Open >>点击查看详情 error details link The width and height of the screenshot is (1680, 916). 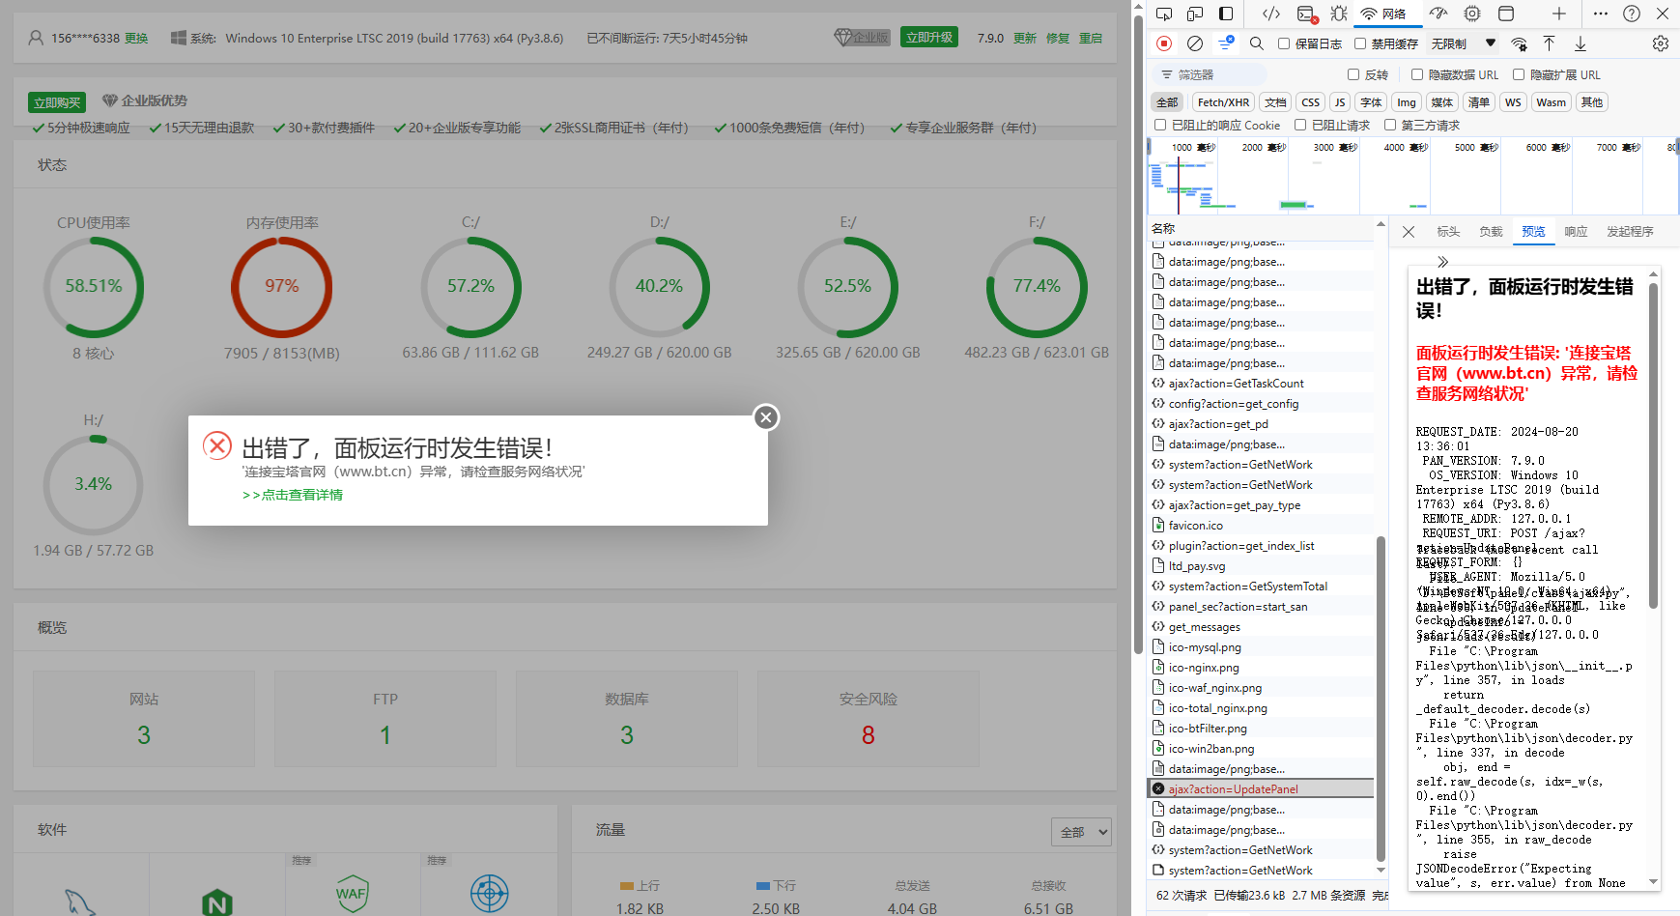click(x=293, y=495)
